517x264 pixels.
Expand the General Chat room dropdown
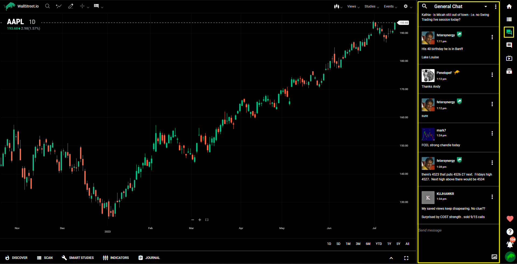point(486,6)
